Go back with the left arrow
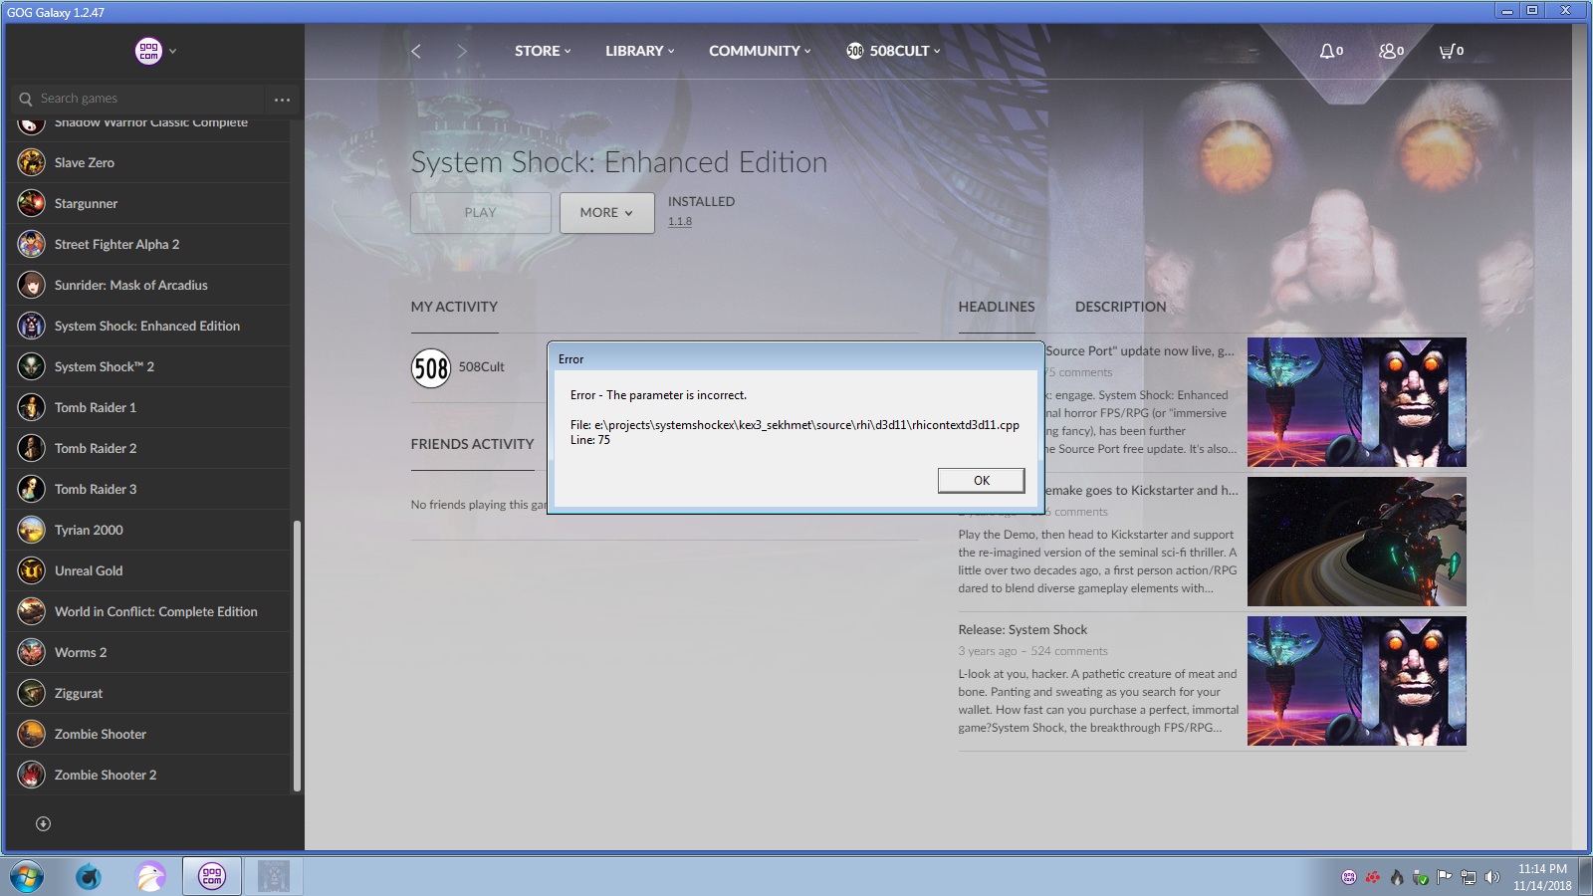1593x896 pixels. tap(416, 51)
